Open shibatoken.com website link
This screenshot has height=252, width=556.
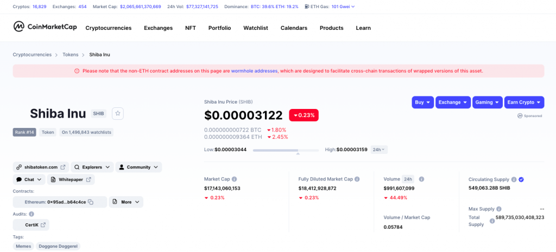point(40,167)
